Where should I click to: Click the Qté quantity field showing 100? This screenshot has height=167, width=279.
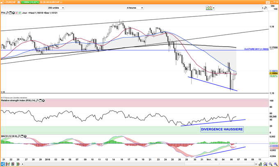tap(272, 9)
